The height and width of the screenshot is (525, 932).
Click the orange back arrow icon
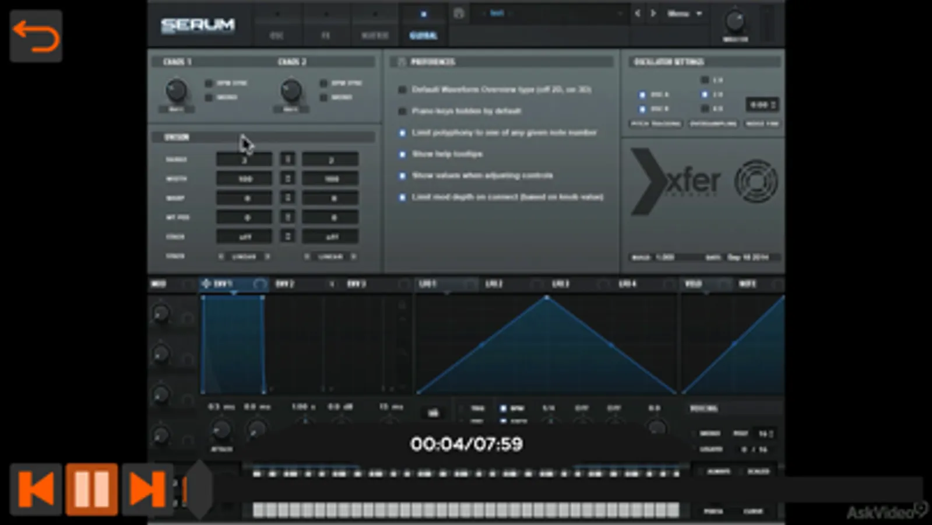coord(36,36)
